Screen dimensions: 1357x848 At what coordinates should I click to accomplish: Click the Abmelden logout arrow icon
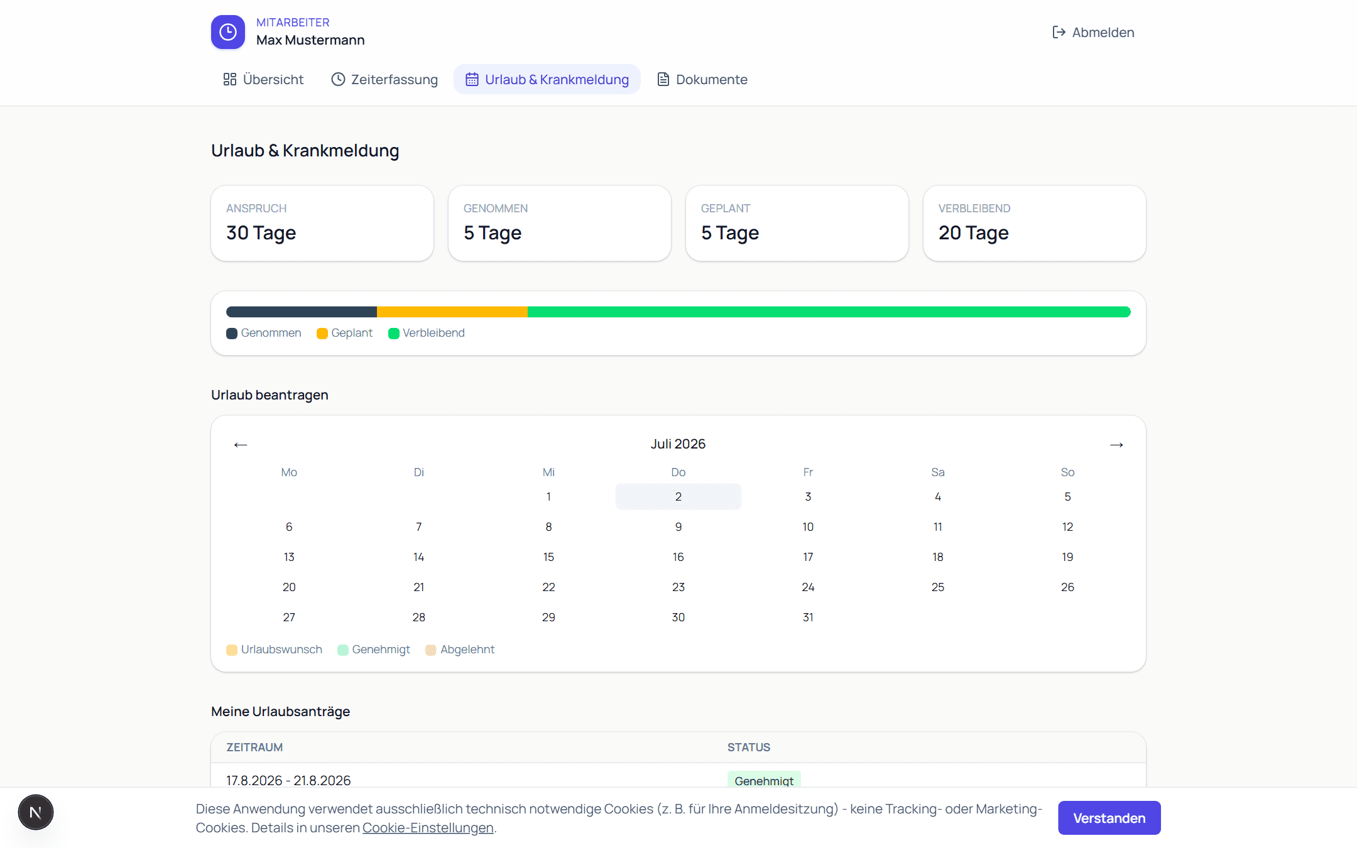1059,32
